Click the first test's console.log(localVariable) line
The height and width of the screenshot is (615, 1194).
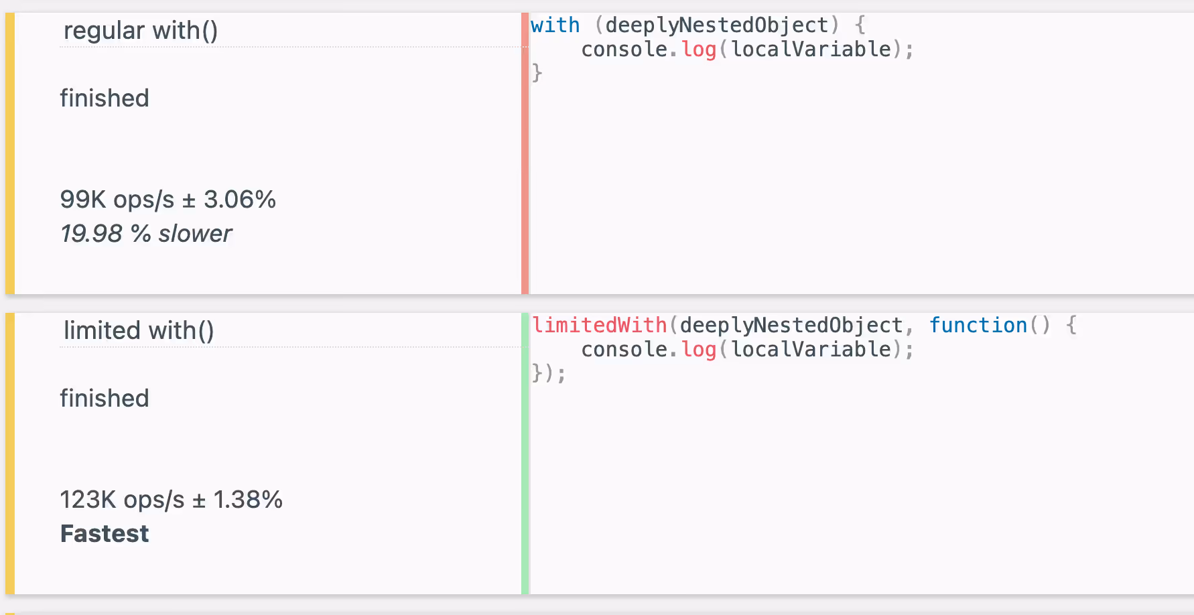(x=747, y=50)
